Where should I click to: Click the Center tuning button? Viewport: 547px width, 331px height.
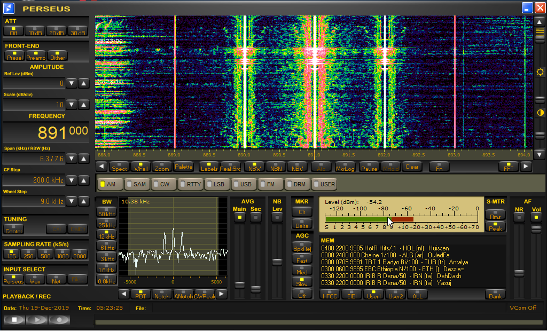13,229
